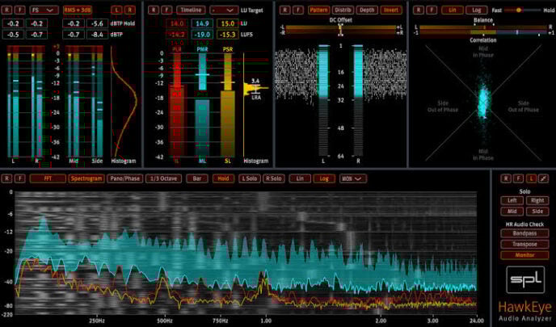Toggle the Hold button in spectrum toolbar
The height and width of the screenshot is (327, 556).
pyautogui.click(x=221, y=178)
